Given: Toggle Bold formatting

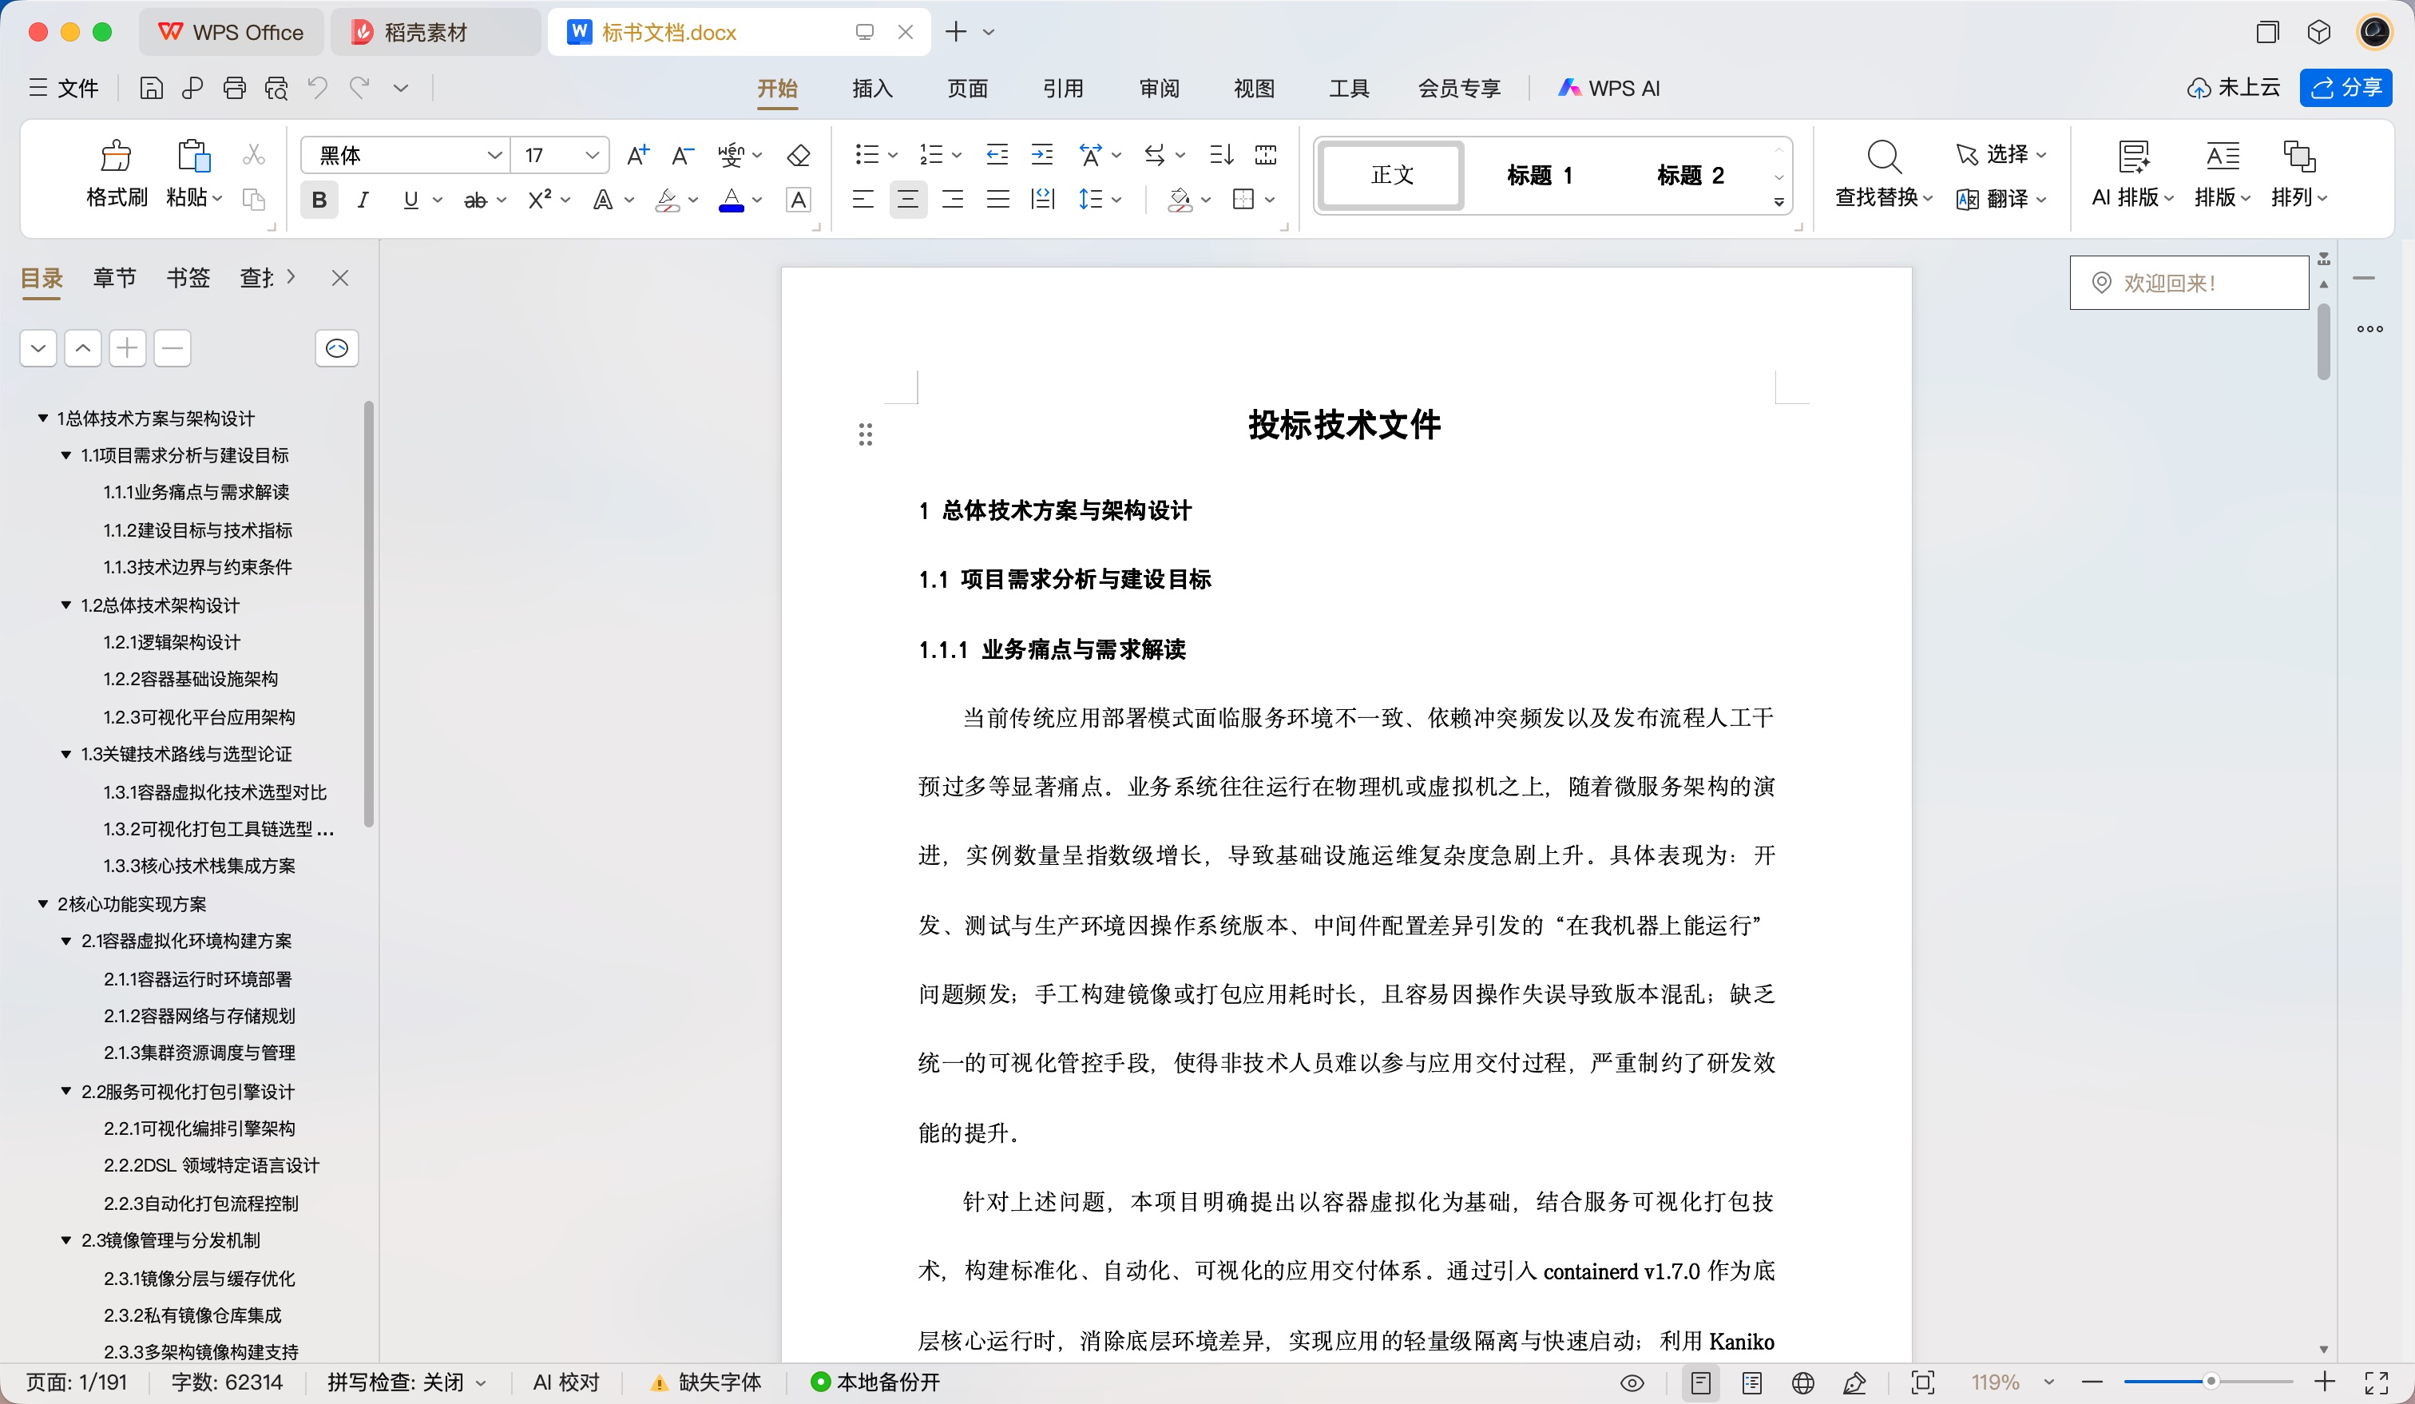Looking at the screenshot, I should (319, 200).
